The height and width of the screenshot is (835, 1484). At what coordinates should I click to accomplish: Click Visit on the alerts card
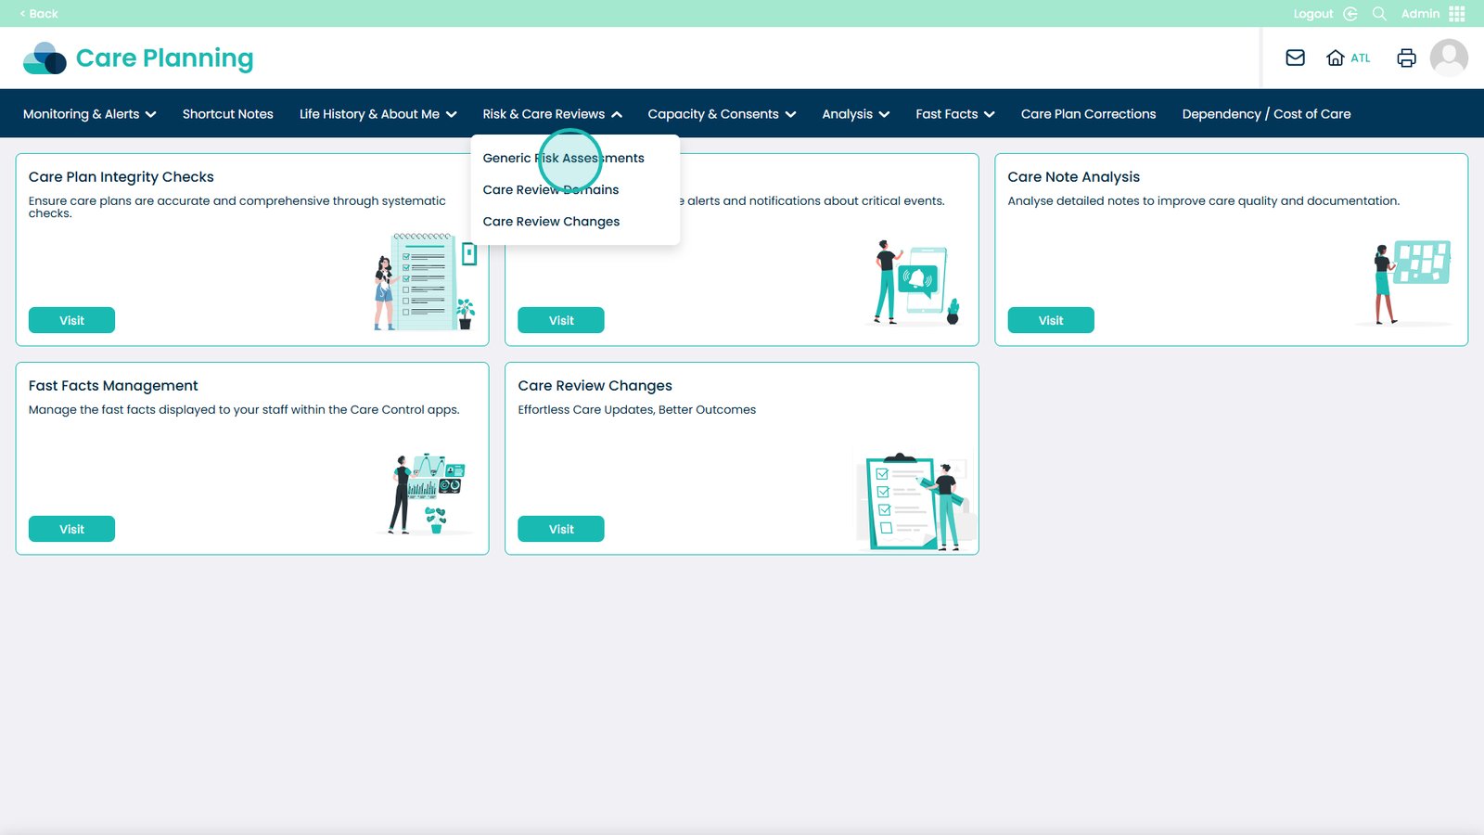coord(561,320)
